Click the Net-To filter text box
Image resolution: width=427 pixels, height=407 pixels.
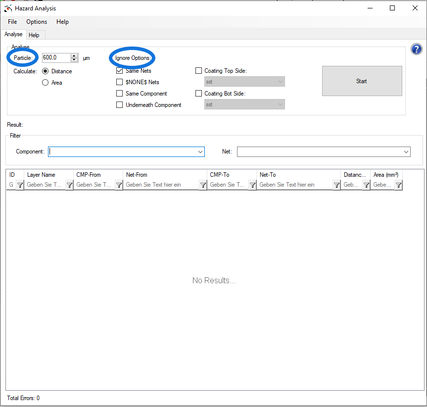tap(295, 185)
